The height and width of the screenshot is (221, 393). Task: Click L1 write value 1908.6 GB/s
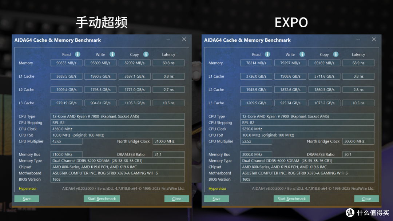290,76
